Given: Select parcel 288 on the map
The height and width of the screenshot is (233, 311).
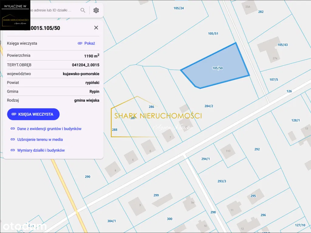Looking at the screenshot, I should pos(114,130).
